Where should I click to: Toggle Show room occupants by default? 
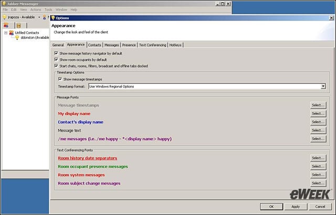tap(56, 59)
